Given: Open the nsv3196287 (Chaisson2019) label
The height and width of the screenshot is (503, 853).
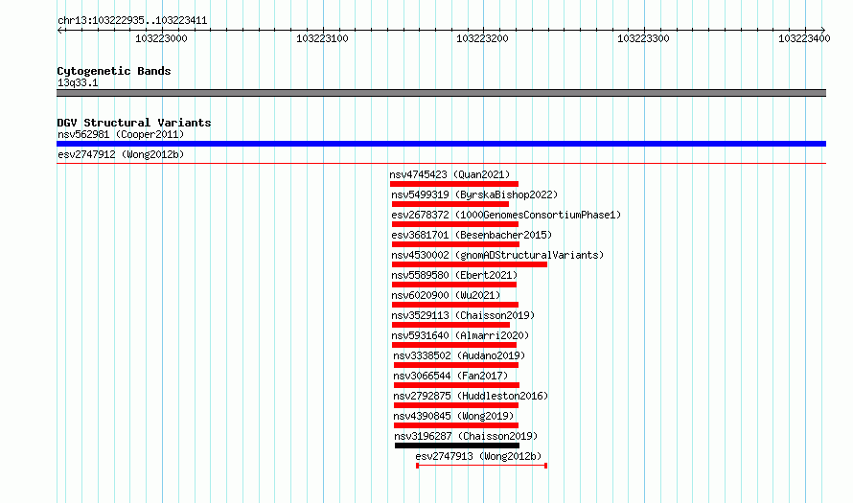Looking at the screenshot, I should pyautogui.click(x=466, y=436).
